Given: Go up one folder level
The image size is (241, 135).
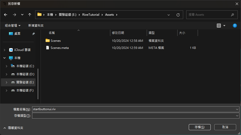Looking at the screenshot, I should coord(30,15).
